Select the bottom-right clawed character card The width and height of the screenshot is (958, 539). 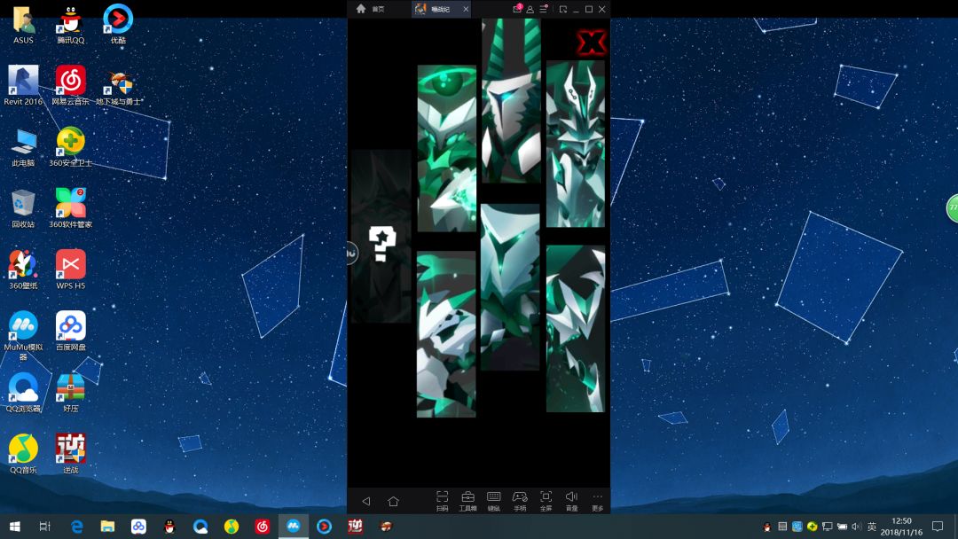pyautogui.click(x=576, y=329)
